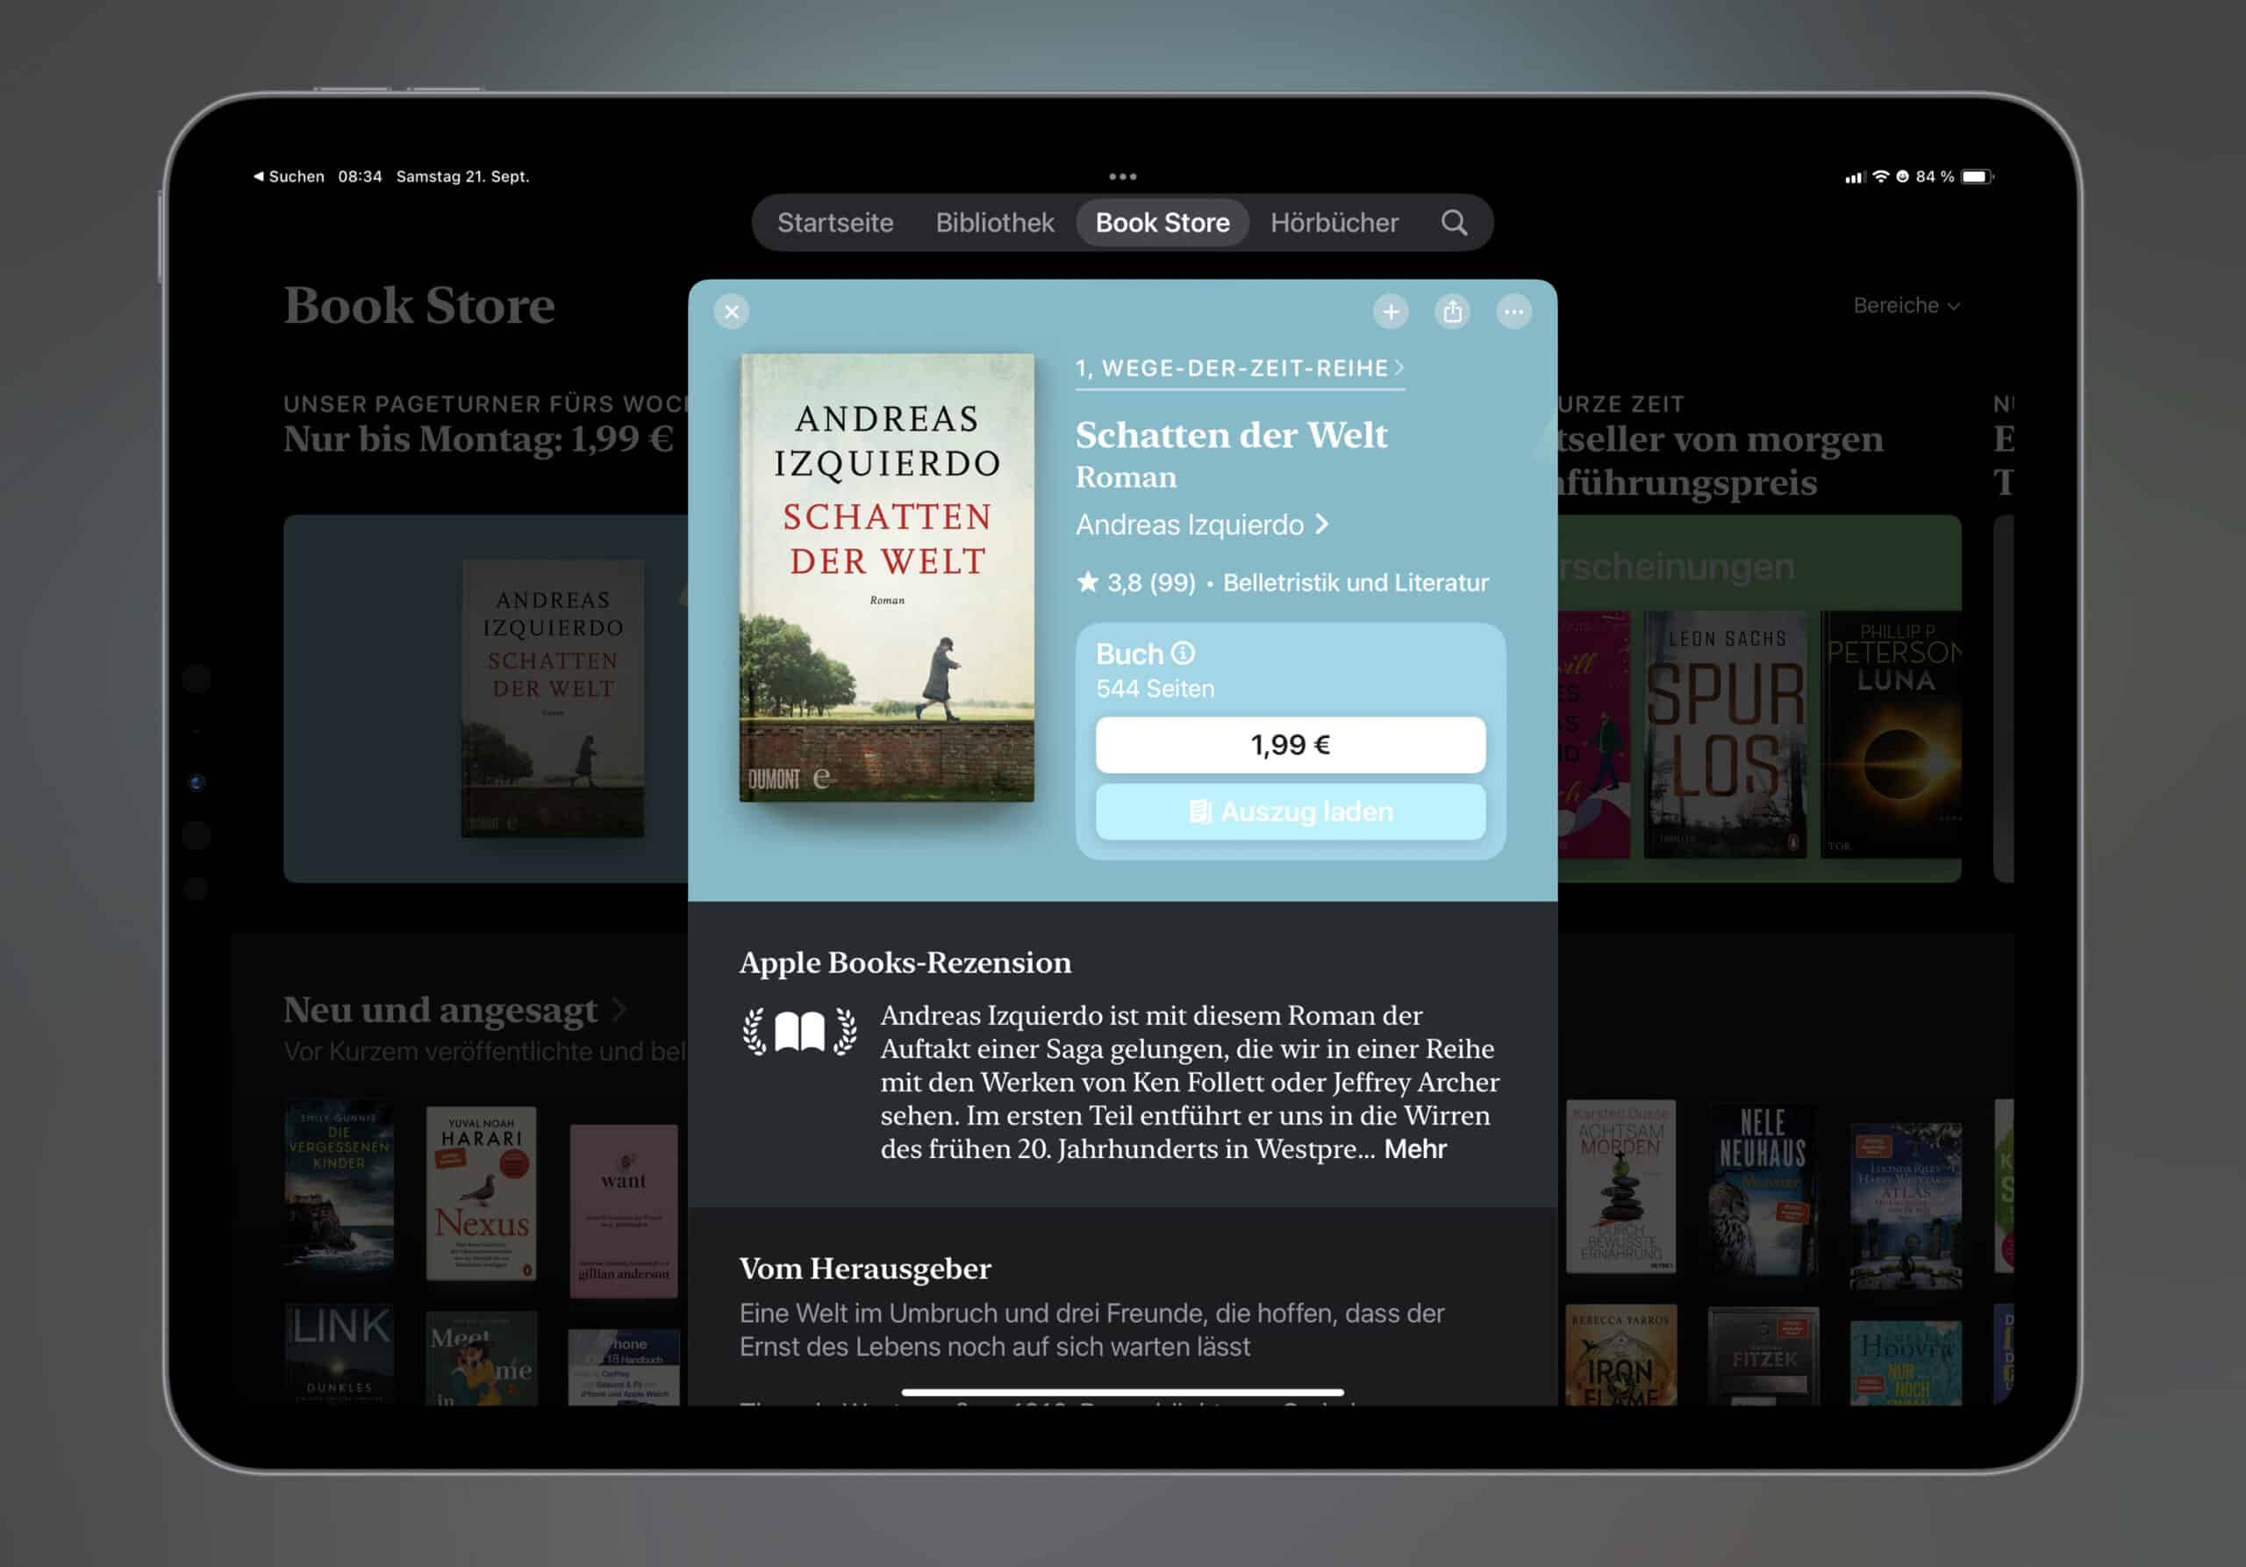Open the Nexus book by Harari

(x=482, y=1193)
